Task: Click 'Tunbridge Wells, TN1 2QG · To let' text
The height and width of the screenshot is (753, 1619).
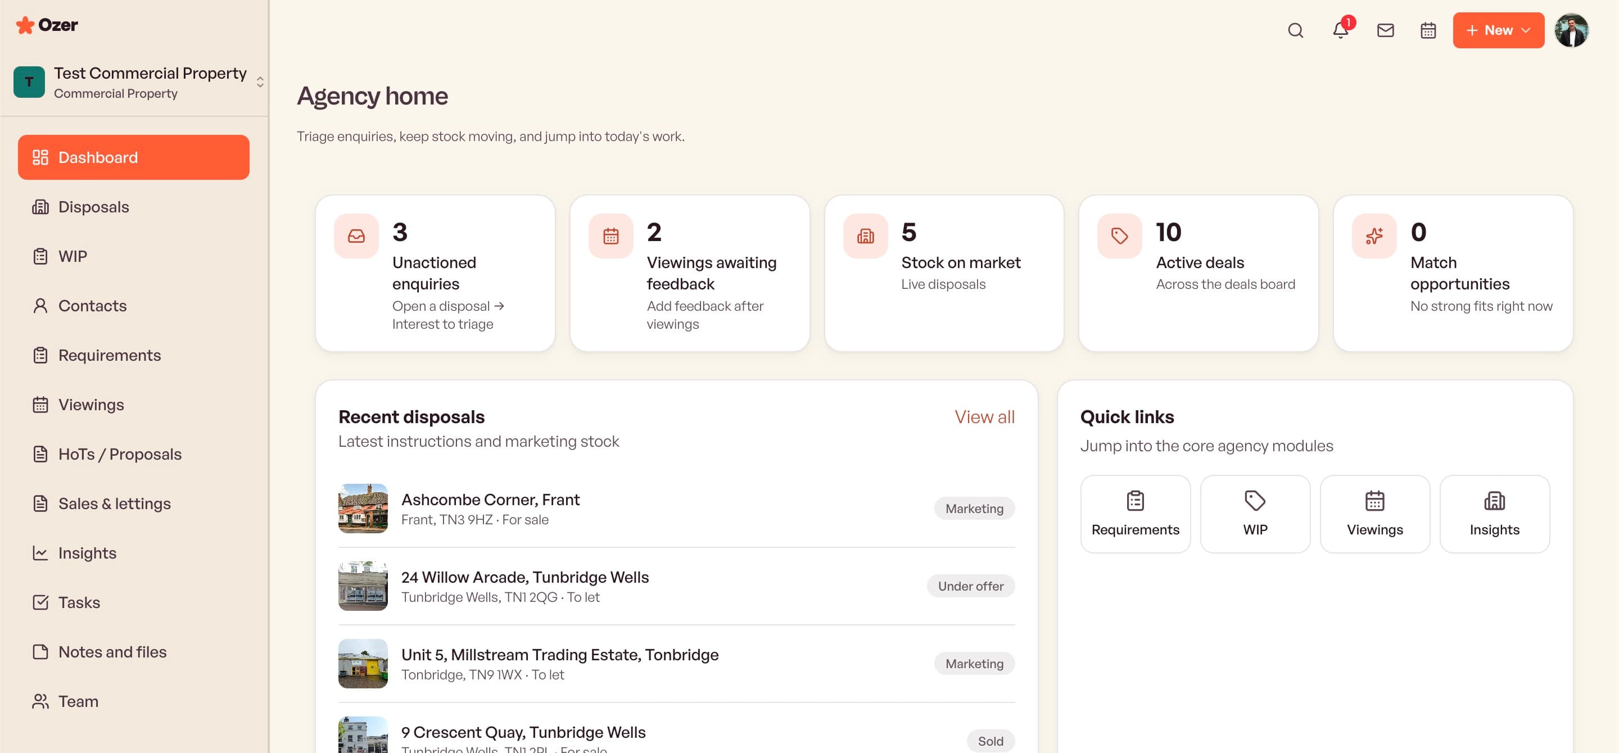Action: coord(500,597)
